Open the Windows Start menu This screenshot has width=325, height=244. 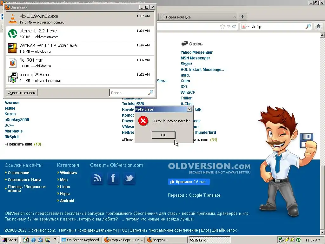coord(9,240)
